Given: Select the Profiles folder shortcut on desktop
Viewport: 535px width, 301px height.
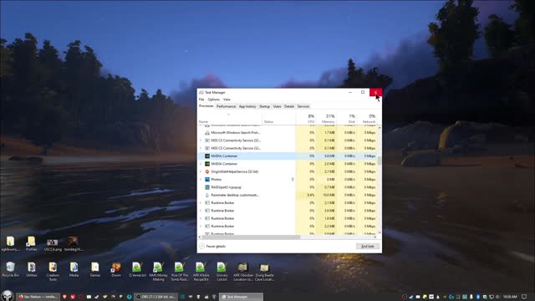Looking at the screenshot, I should [31, 243].
